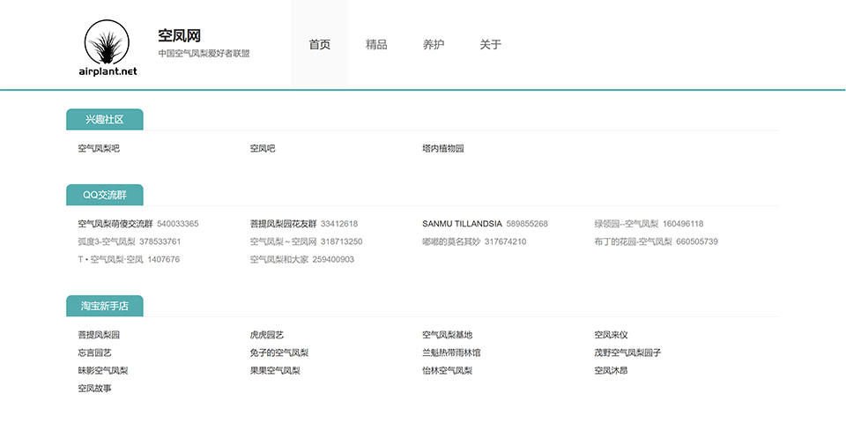Screen dimensions: 846x423
Task: Click the QQ交流群 section header
Action: tap(104, 195)
